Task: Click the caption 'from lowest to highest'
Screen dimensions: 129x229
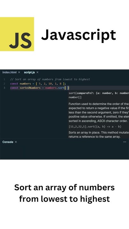Action: click(x=64, y=199)
